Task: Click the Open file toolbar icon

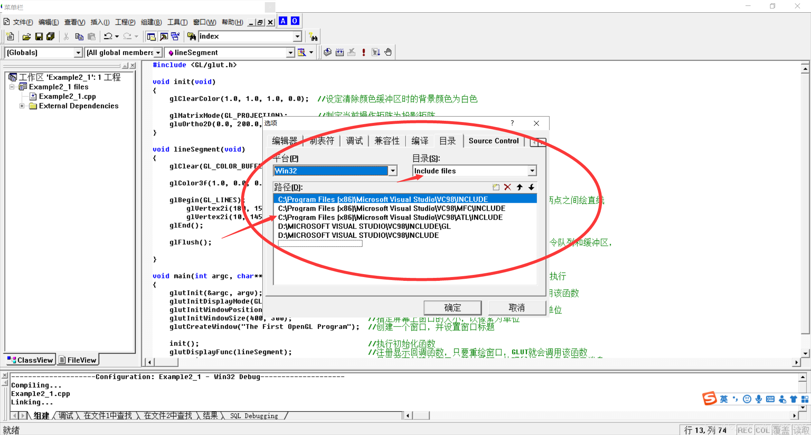Action: click(26, 37)
